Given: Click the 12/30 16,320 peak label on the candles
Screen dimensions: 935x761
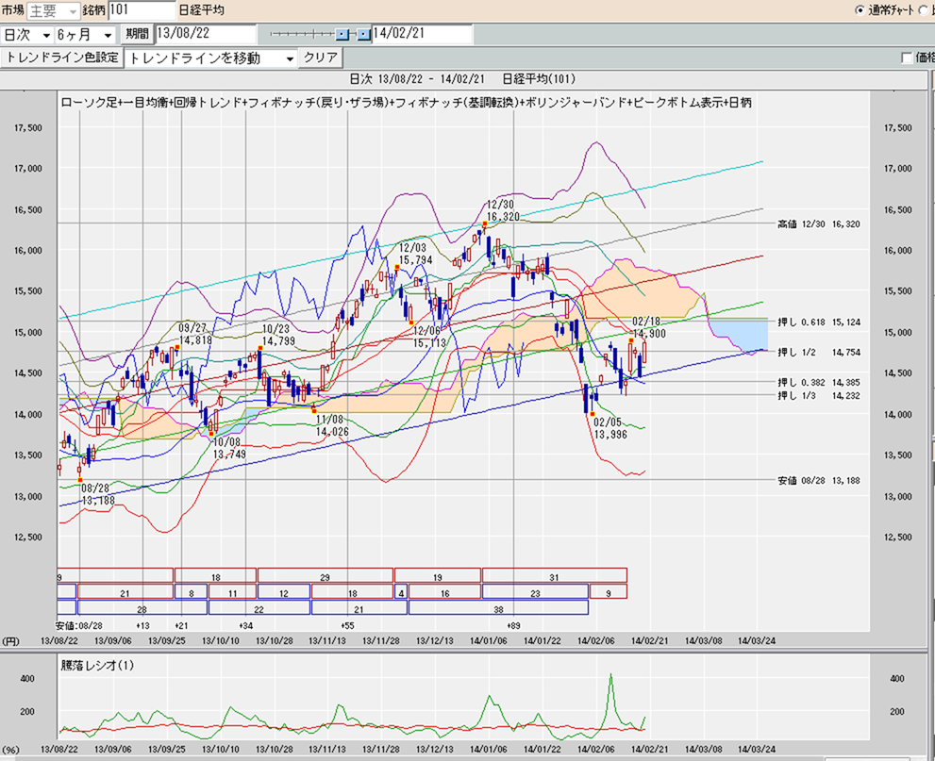Looking at the screenshot, I should pos(503,211).
